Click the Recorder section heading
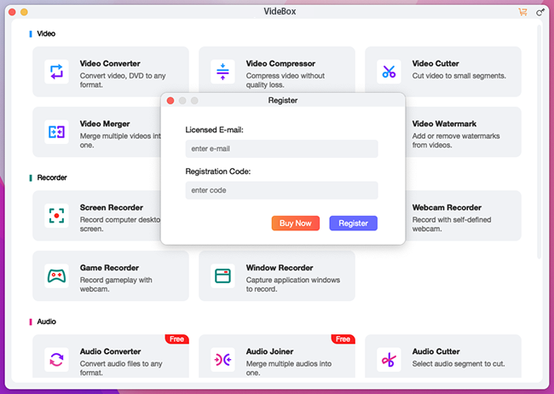This screenshot has height=394, width=554. (52, 177)
